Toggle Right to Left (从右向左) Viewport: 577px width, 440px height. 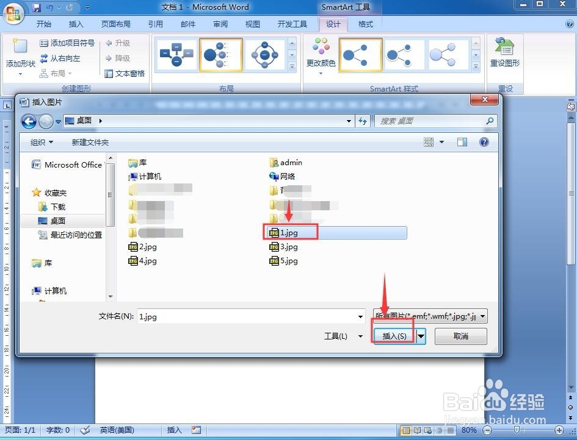pos(60,58)
